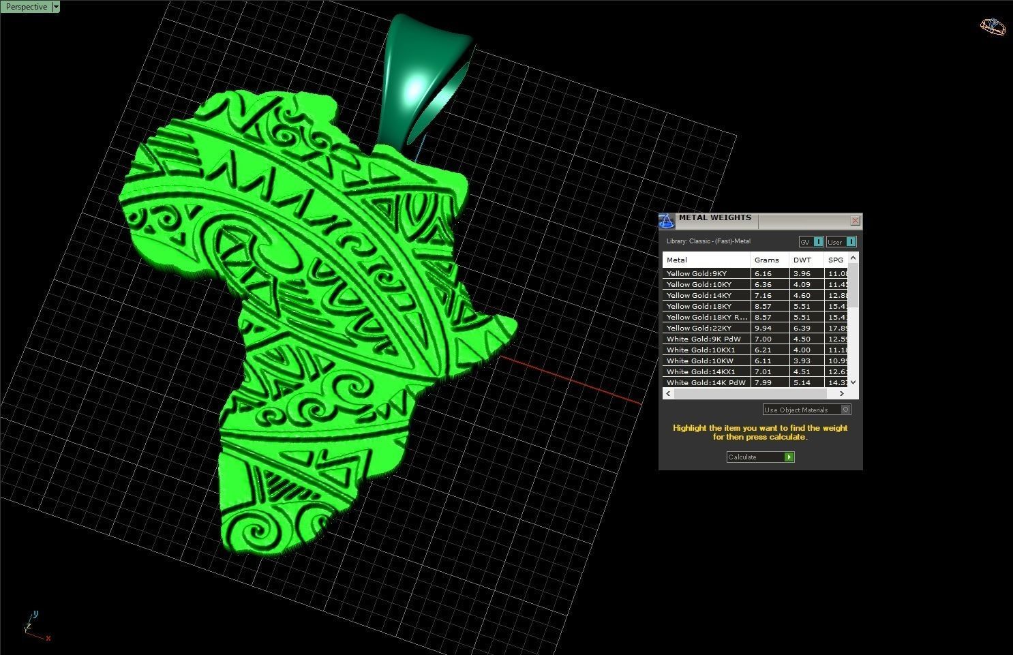
Task: Click the orange model thumbnail icon at top right
Action: click(x=992, y=26)
